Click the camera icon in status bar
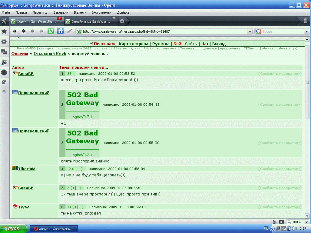Screen dimensions: 311x233 282,222
